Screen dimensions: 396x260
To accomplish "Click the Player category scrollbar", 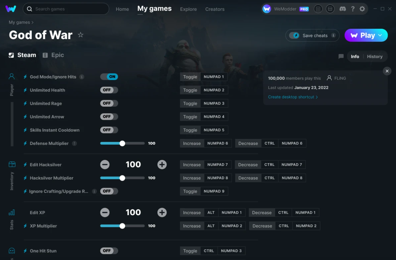I will point(12,124).
